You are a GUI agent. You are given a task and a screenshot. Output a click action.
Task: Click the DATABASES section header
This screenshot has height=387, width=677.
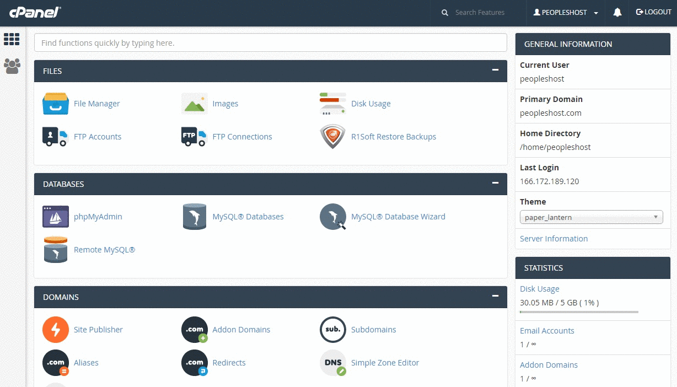coord(271,184)
